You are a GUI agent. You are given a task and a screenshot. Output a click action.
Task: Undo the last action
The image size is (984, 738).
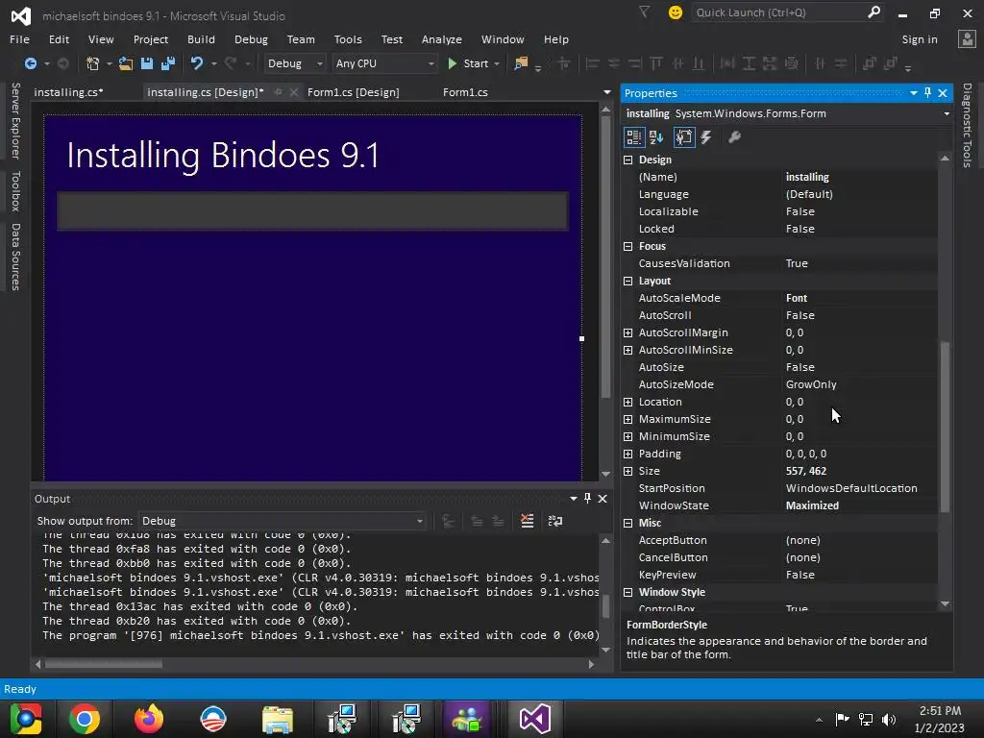point(197,63)
